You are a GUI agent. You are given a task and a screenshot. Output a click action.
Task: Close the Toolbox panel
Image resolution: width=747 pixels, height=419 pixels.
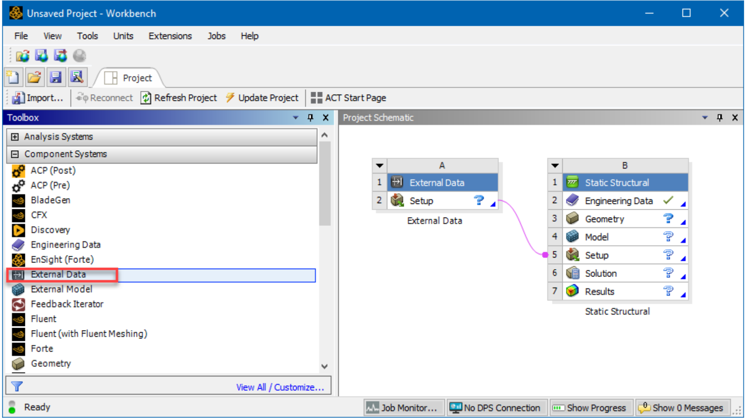pos(326,118)
